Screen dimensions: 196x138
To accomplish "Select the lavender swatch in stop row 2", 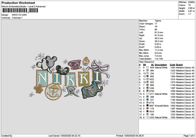I will pyautogui.click(x=148, y=70).
